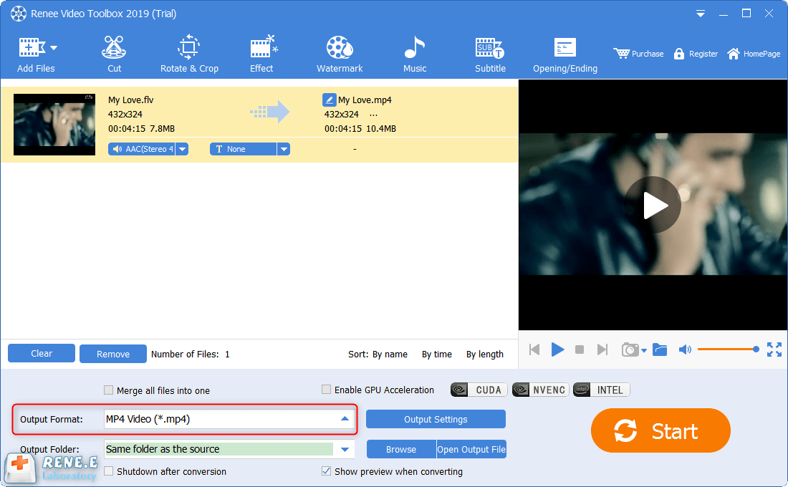Viewport: 788px width, 487px height.
Task: Open the Cut tool
Action: pos(114,54)
